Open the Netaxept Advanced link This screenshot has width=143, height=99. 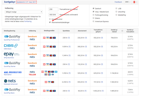tap(11, 84)
